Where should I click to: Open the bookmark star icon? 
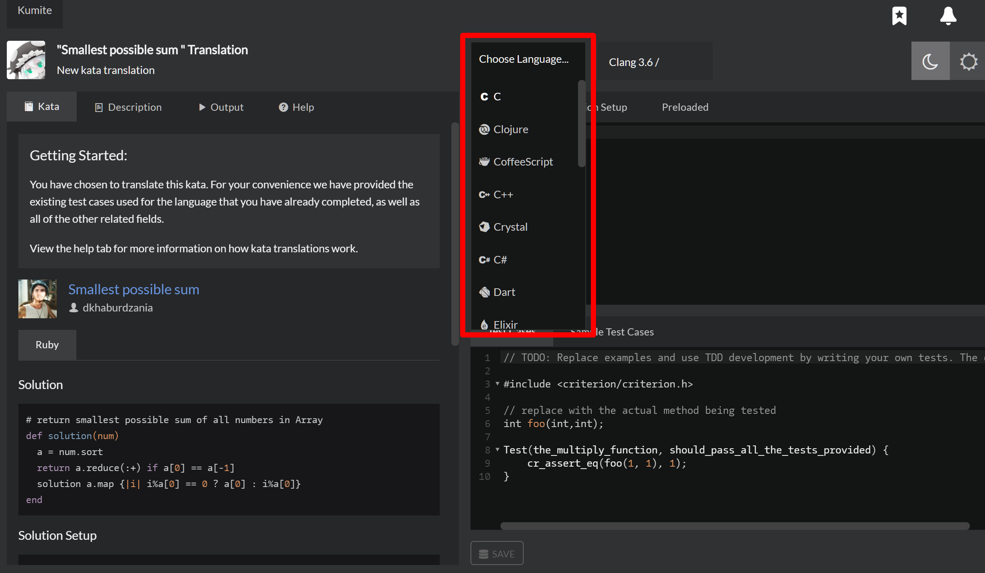tap(899, 16)
